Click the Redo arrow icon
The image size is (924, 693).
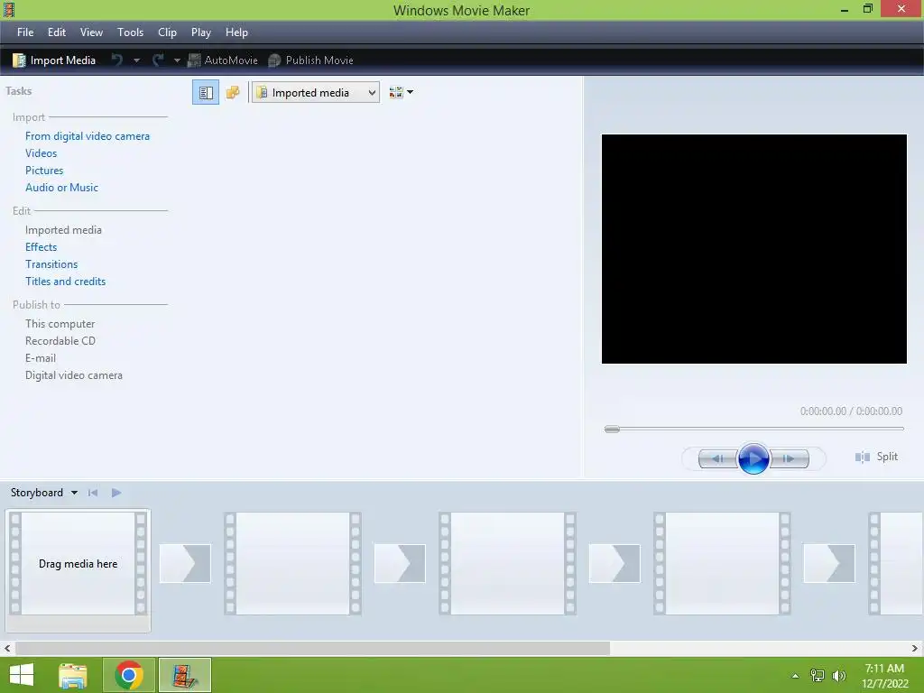[158, 60]
